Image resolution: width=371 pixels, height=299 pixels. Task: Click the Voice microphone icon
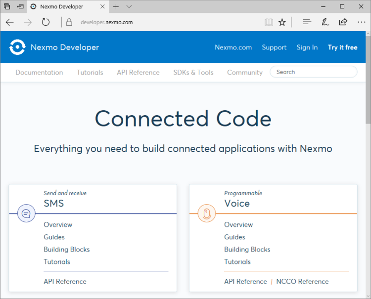tap(207, 214)
